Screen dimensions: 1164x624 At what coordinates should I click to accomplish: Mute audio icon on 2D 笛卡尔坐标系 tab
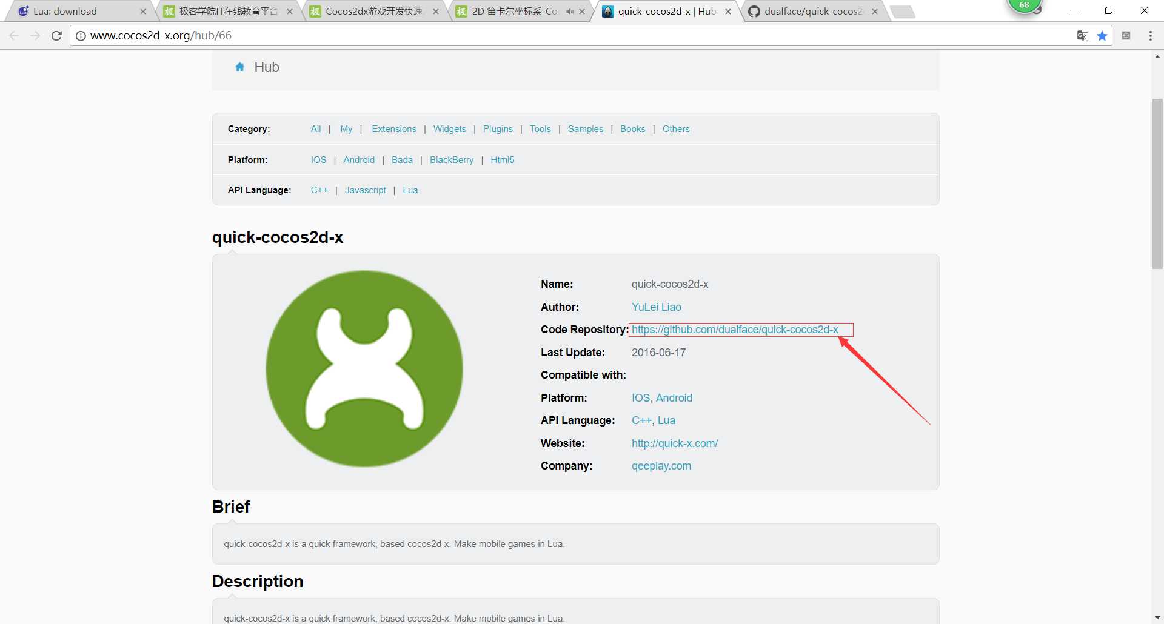pos(569,12)
